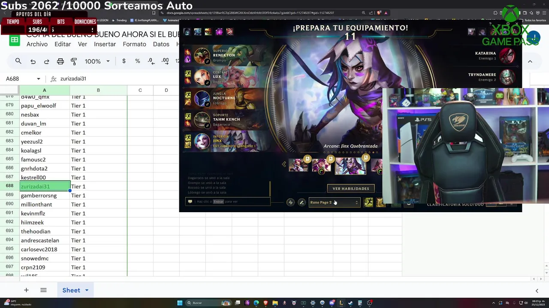Select column A header
The height and width of the screenshot is (308, 549).
45,90
